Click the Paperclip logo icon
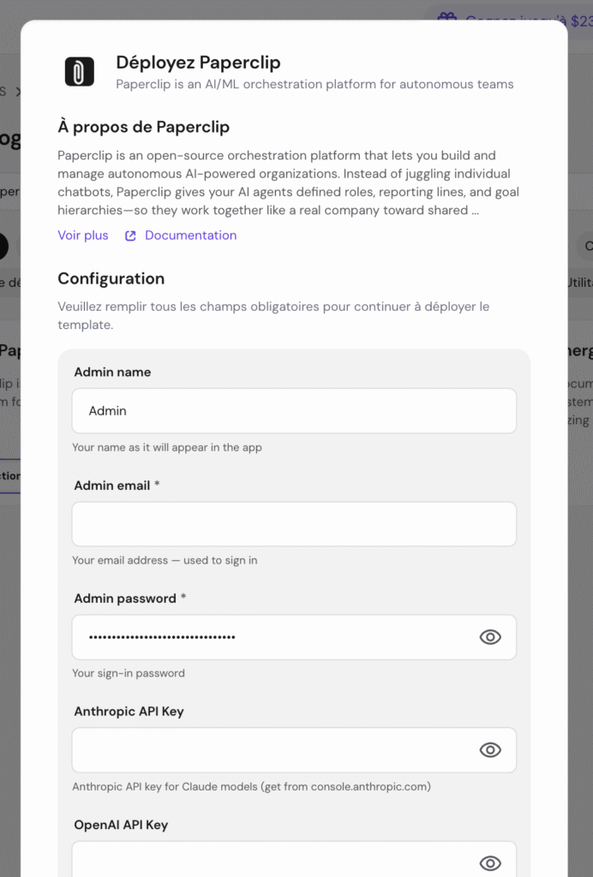 pos(80,71)
